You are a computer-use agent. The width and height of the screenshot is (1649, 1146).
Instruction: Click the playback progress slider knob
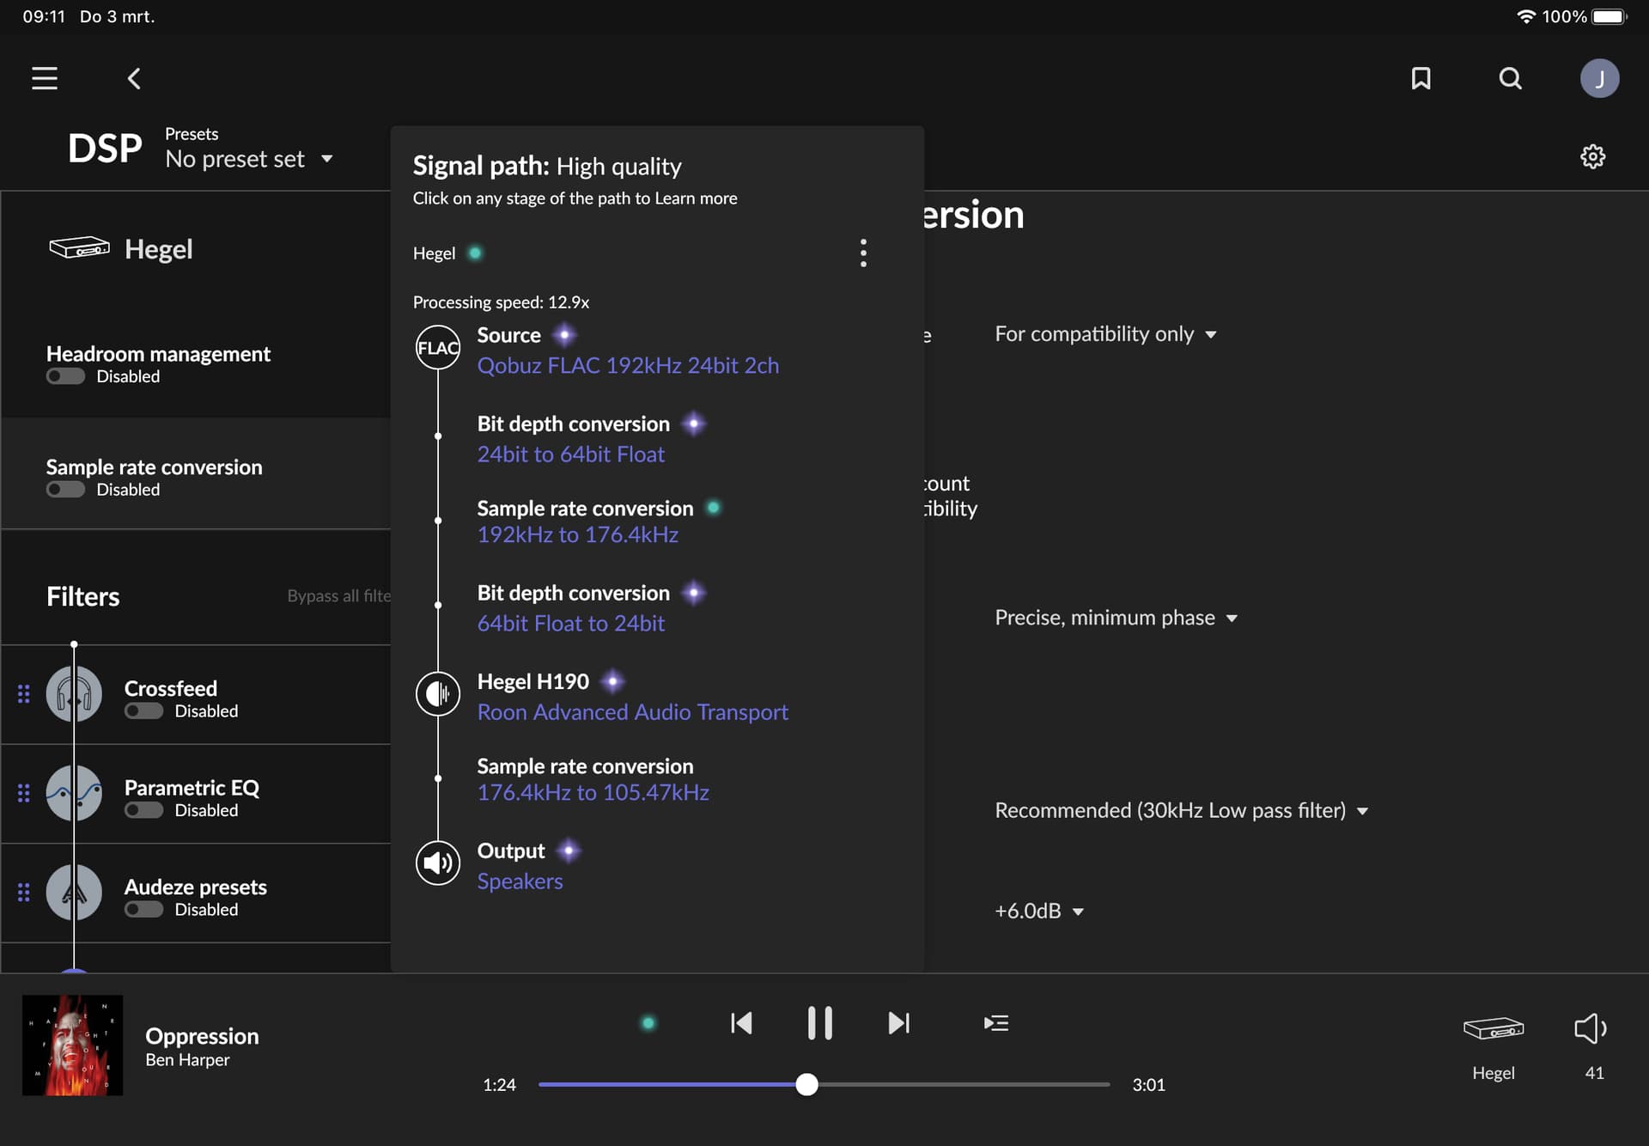click(x=806, y=1084)
